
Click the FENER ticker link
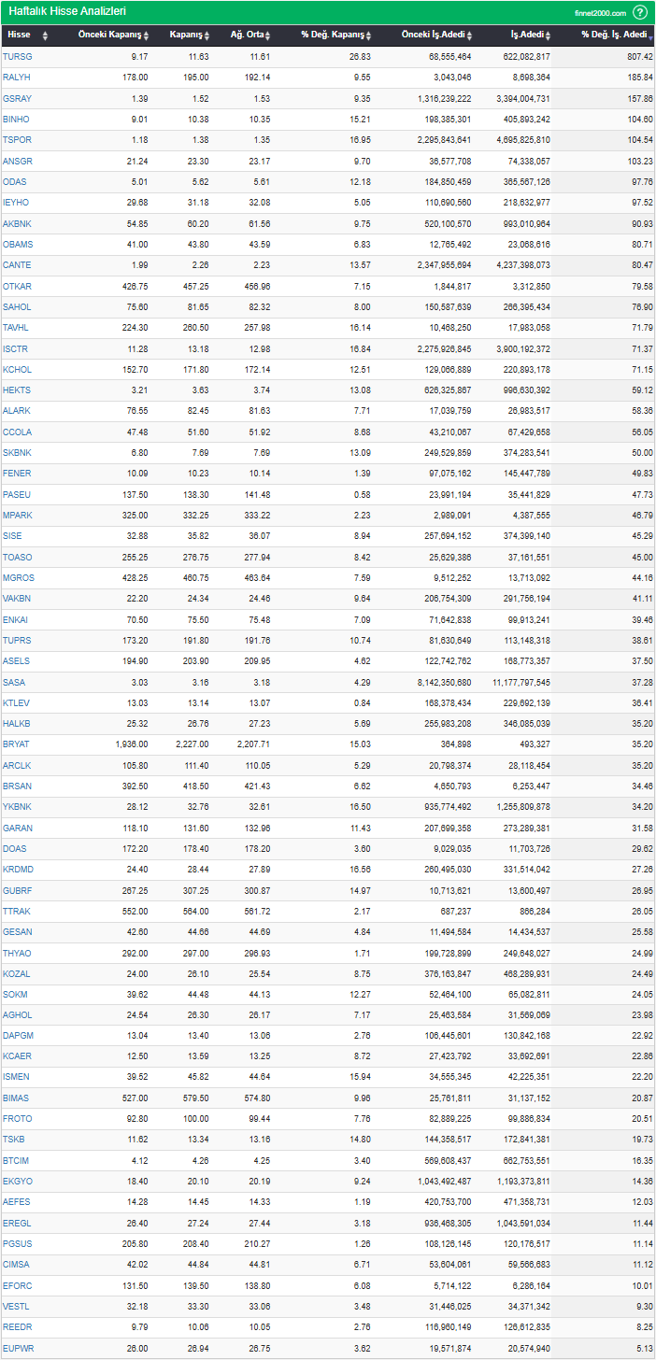coord(17,474)
